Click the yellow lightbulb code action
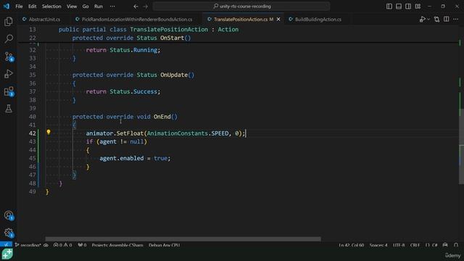 (49, 132)
